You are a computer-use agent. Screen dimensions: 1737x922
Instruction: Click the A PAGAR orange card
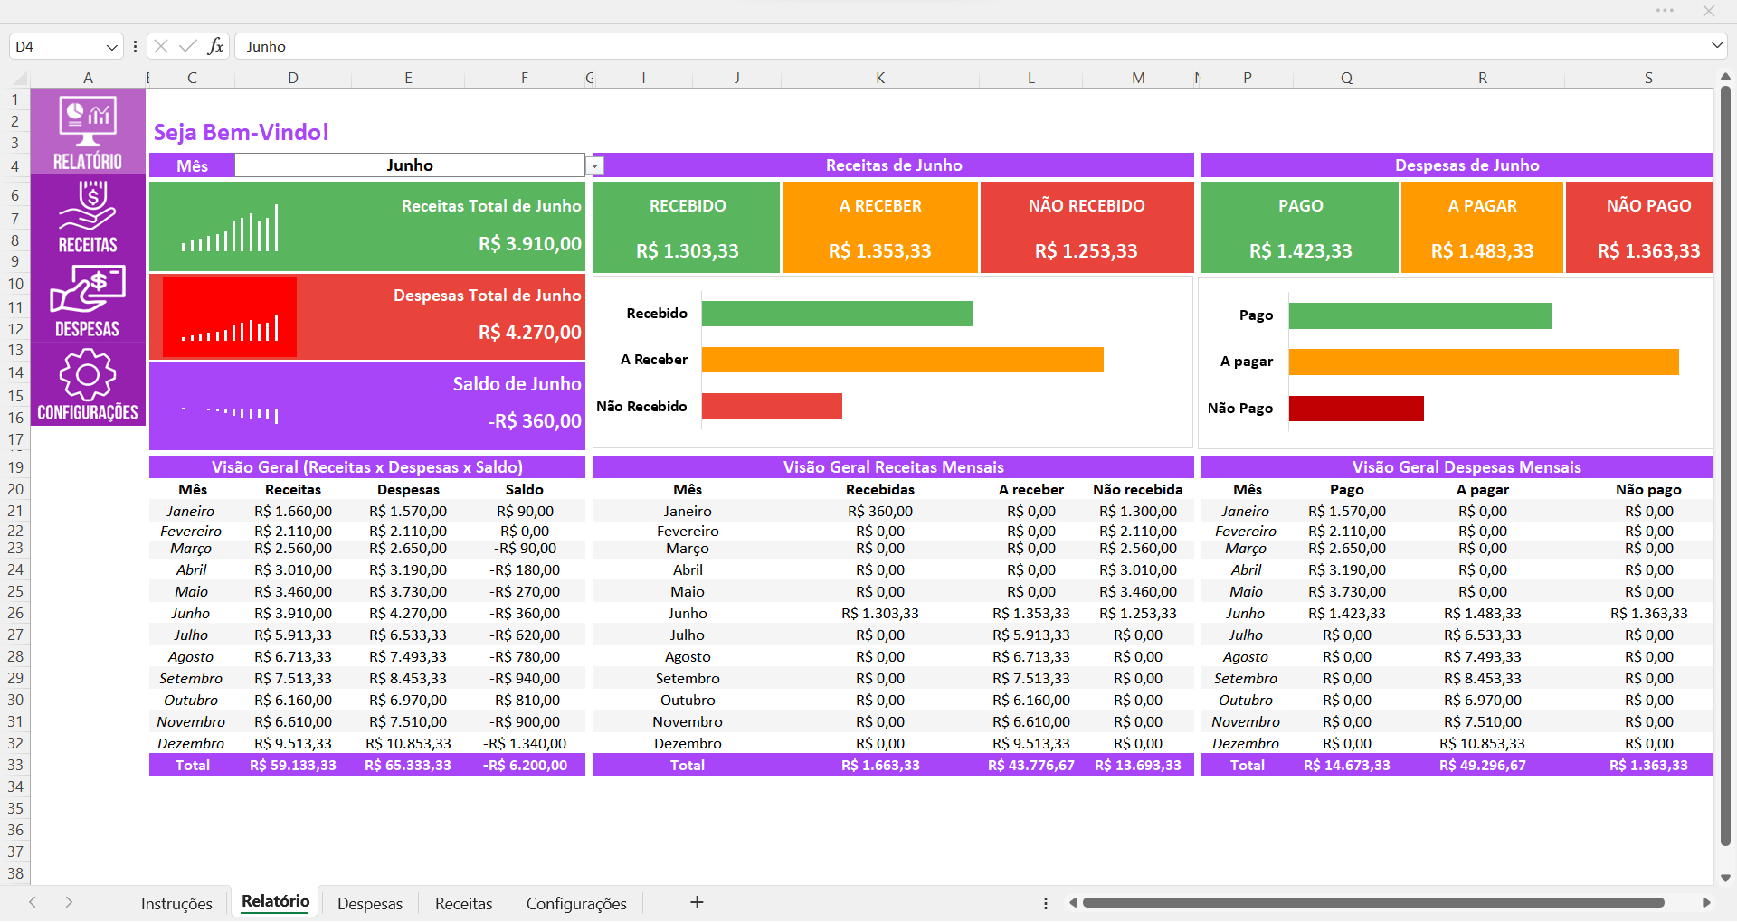click(x=1482, y=228)
